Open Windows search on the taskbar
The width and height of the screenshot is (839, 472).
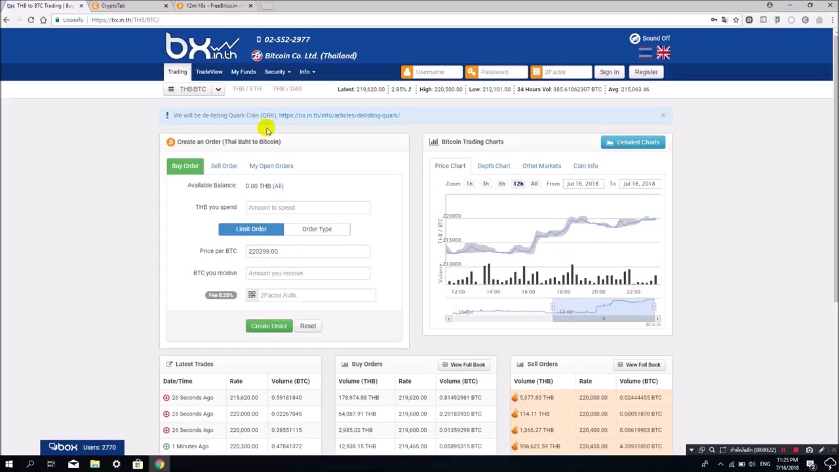(30, 464)
